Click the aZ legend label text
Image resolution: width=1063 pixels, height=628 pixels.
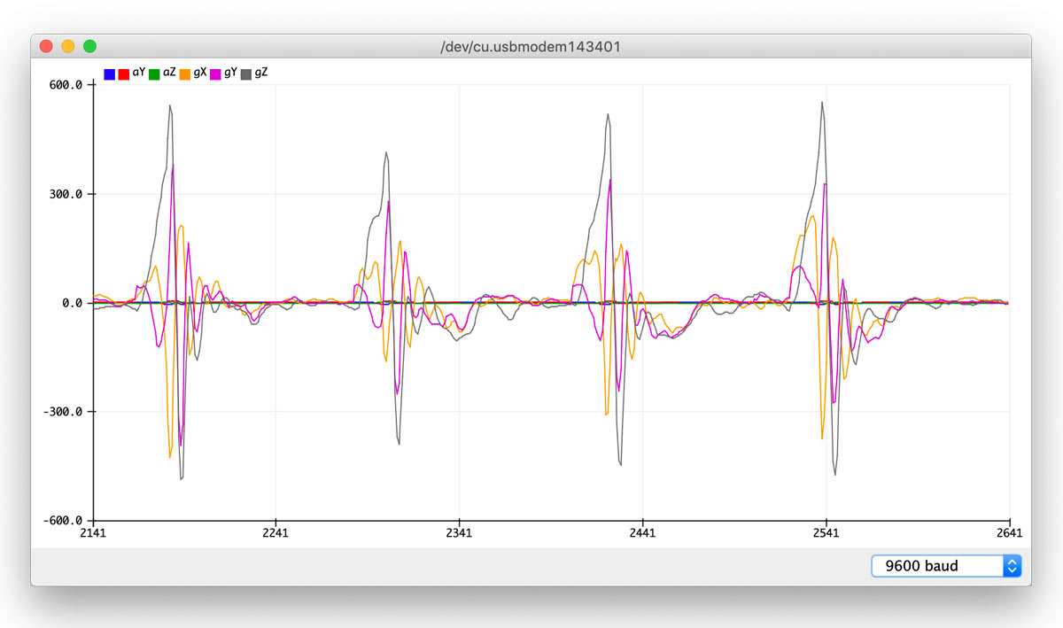(x=169, y=74)
